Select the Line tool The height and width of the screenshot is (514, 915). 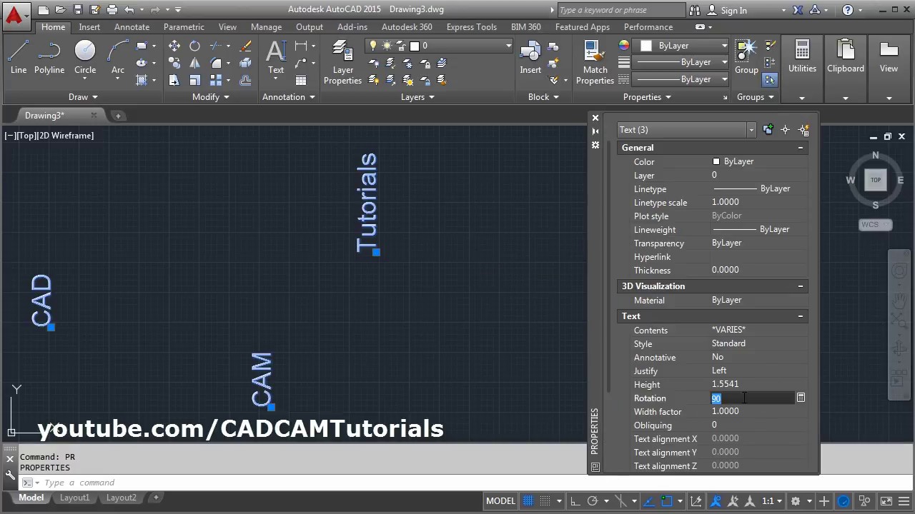19,57
